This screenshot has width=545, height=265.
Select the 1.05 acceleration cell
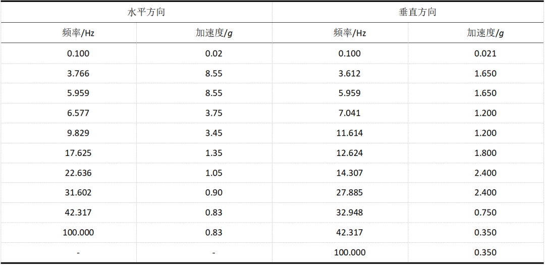213,173
